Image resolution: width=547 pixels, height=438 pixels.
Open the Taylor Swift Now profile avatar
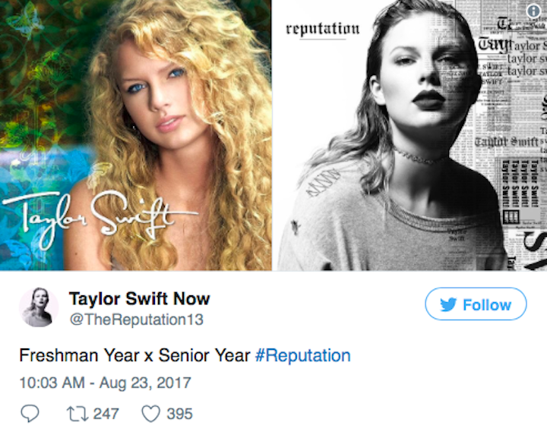pos(38,307)
